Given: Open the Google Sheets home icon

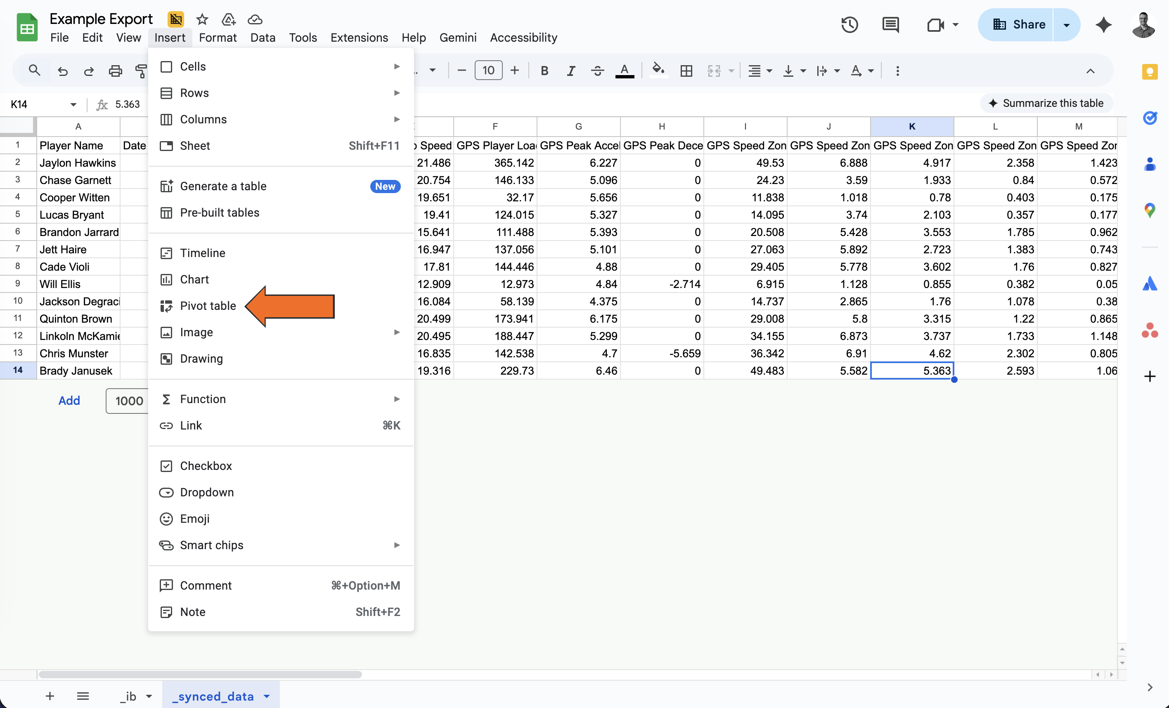Looking at the screenshot, I should coord(27,28).
